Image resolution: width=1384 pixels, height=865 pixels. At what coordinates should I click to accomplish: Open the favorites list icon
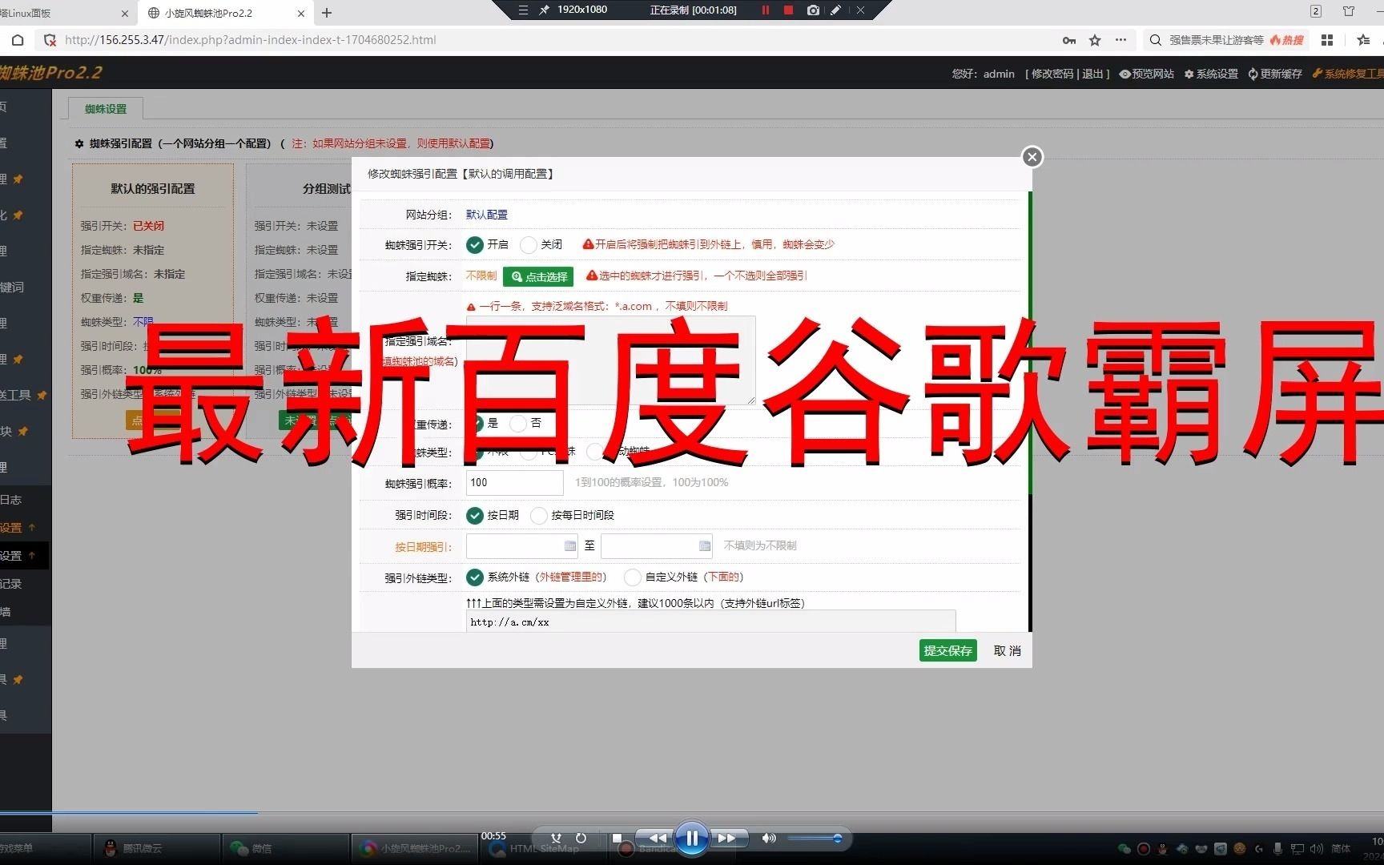tap(1363, 40)
